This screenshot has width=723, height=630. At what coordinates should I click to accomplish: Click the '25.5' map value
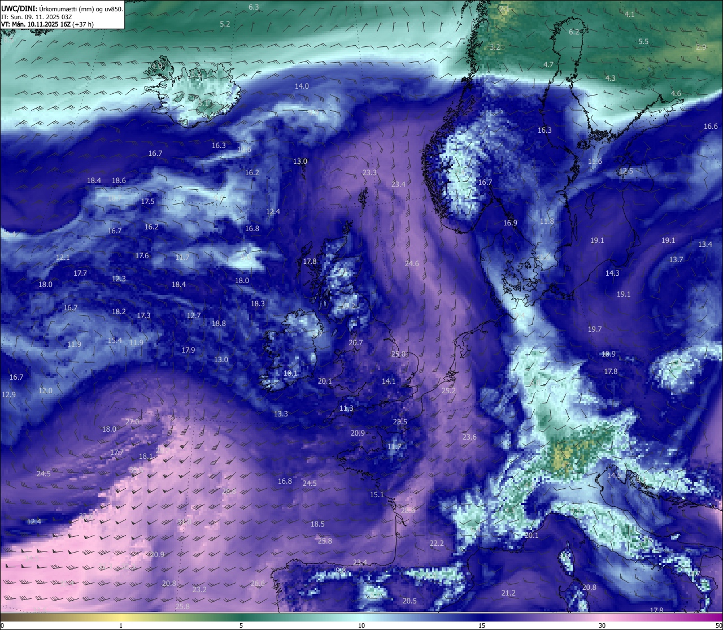400,422
